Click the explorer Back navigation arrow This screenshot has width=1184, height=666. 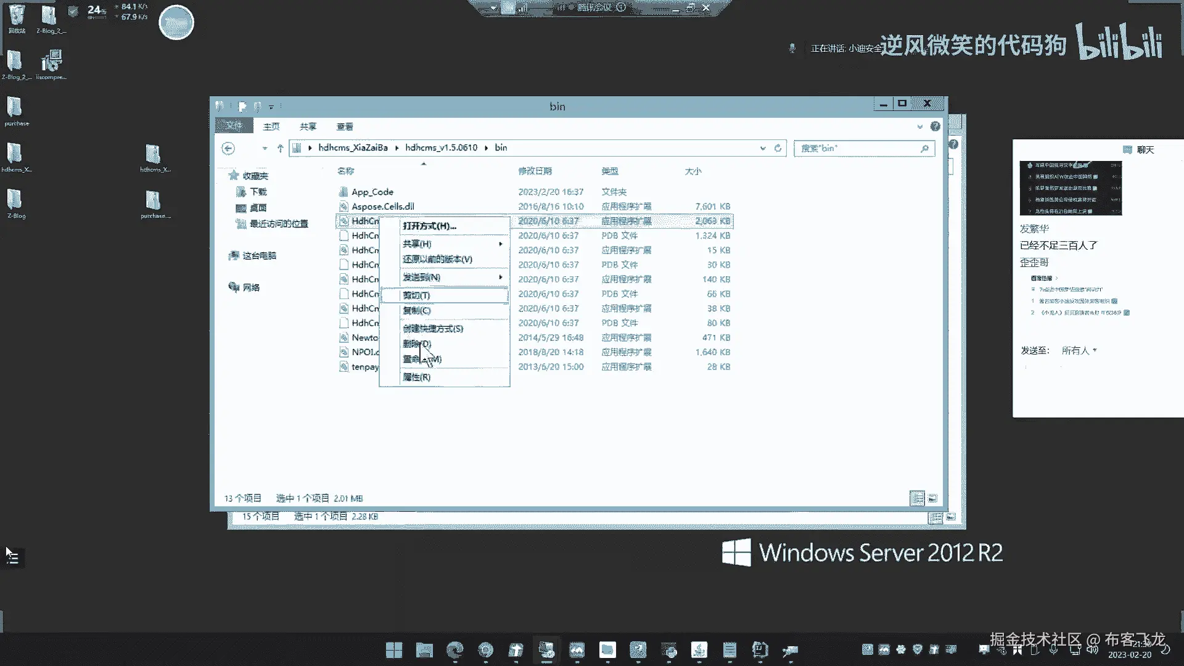click(228, 148)
